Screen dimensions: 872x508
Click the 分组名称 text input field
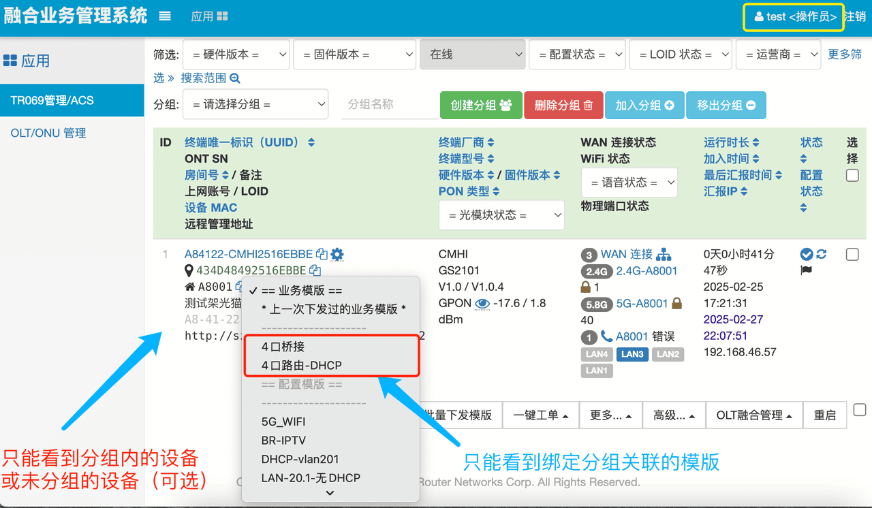(x=389, y=105)
